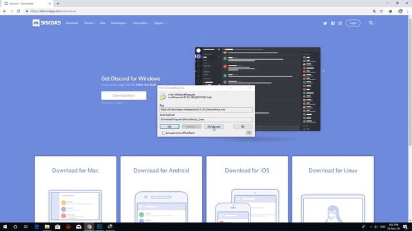The image size is (412, 231).
Task: Open the notification center icon
Action: (406, 227)
